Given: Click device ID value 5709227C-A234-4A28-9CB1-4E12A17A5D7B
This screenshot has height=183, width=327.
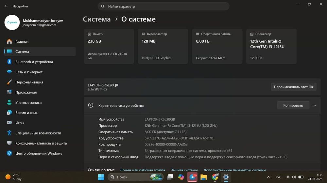Looking at the screenshot, I should (x=179, y=138).
